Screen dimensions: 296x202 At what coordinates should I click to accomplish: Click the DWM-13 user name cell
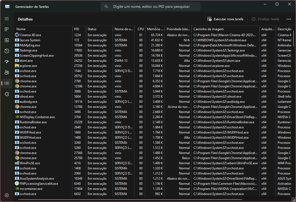coord(121,60)
